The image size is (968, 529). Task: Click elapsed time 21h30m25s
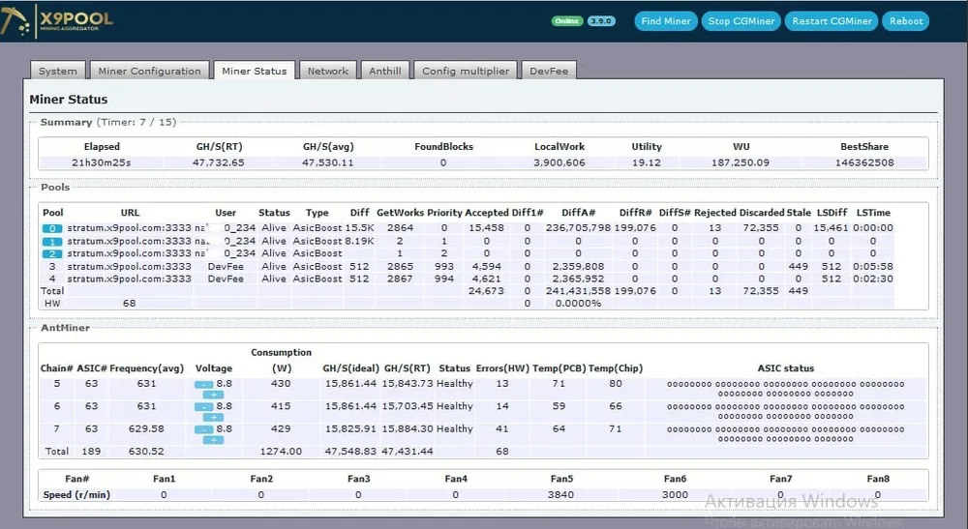coord(102,162)
